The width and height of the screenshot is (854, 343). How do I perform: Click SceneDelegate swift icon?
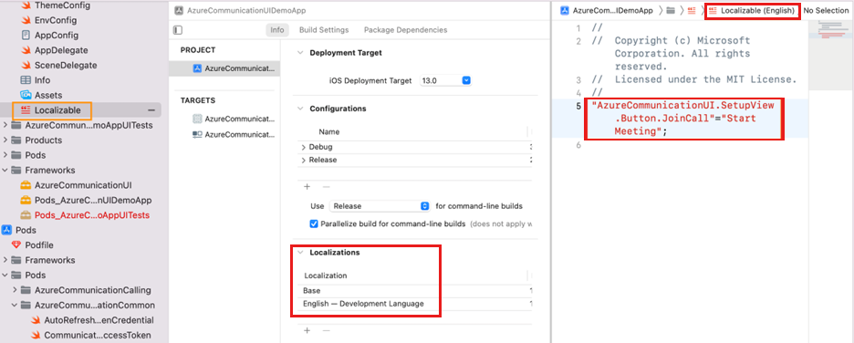coord(25,66)
